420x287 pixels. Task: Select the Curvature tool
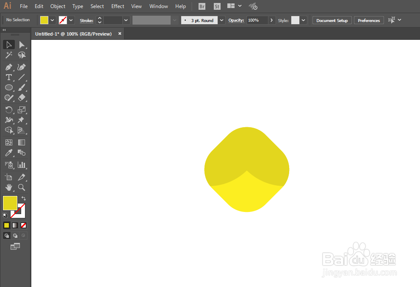click(22, 67)
